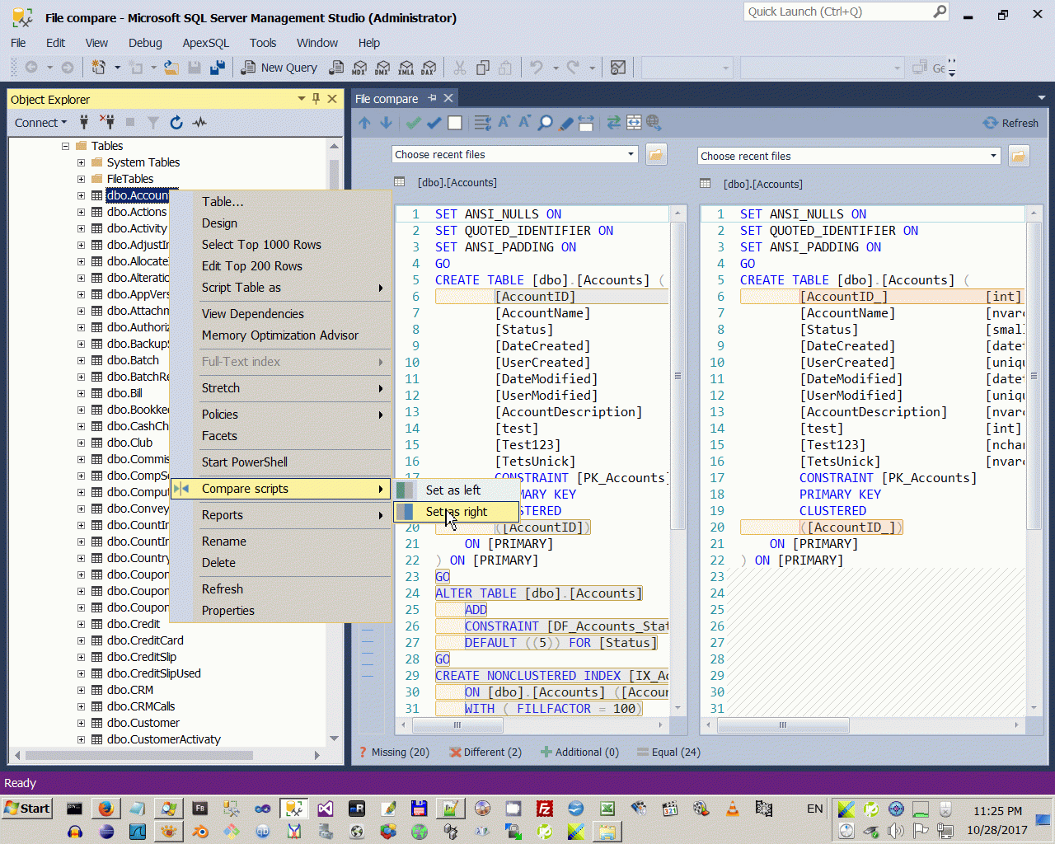
Task: Click the magnifier search icon in File compare toolbar
Action: (x=546, y=124)
